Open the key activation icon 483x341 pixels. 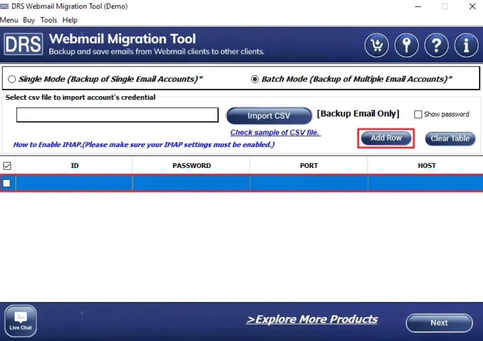pyautogui.click(x=406, y=46)
